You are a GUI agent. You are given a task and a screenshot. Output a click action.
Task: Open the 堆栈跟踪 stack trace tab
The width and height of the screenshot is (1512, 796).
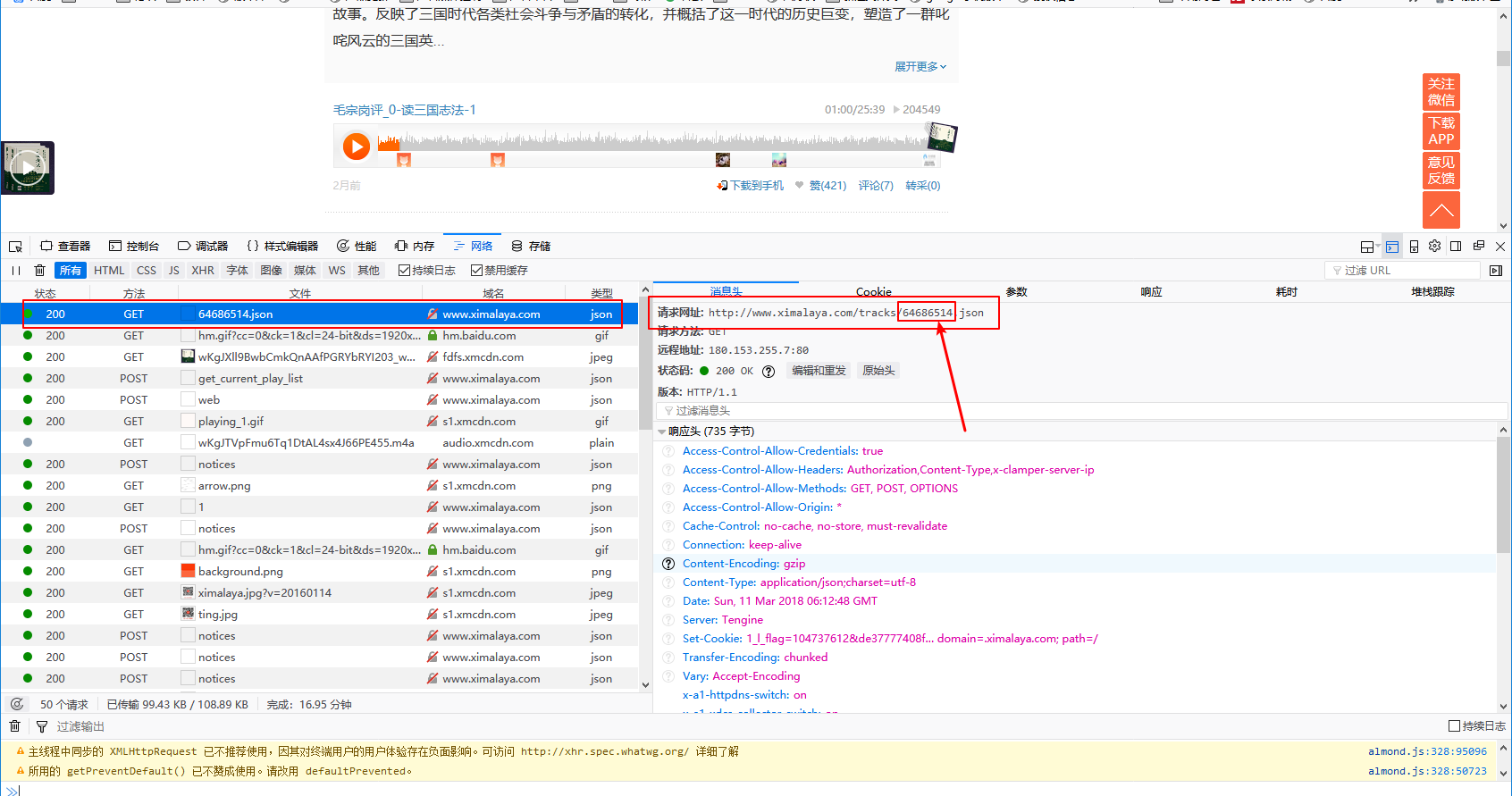pyautogui.click(x=1432, y=292)
